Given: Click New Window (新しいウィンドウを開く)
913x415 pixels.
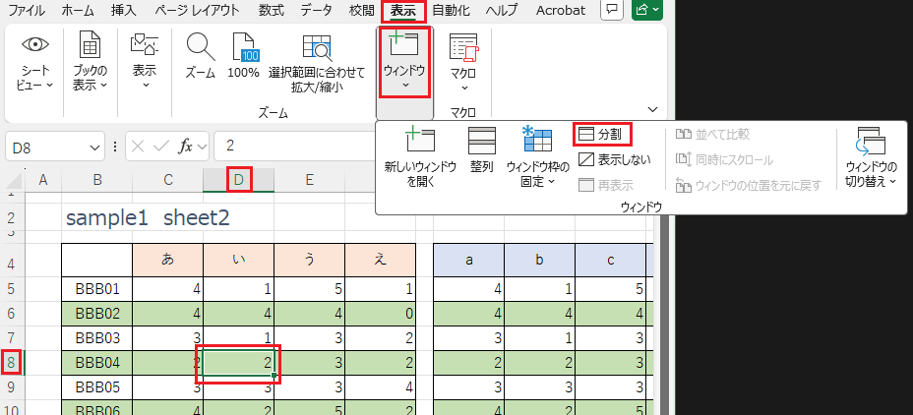Looking at the screenshot, I should point(420,157).
